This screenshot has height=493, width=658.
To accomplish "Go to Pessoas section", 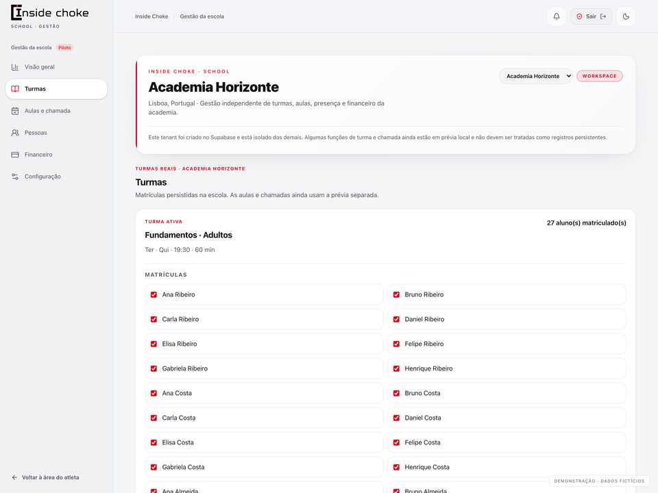I will tap(56, 132).
